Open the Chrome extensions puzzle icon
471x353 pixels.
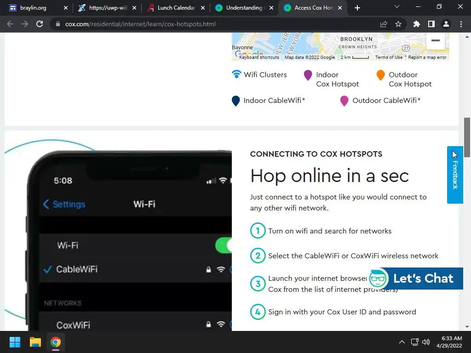pyautogui.click(x=417, y=24)
